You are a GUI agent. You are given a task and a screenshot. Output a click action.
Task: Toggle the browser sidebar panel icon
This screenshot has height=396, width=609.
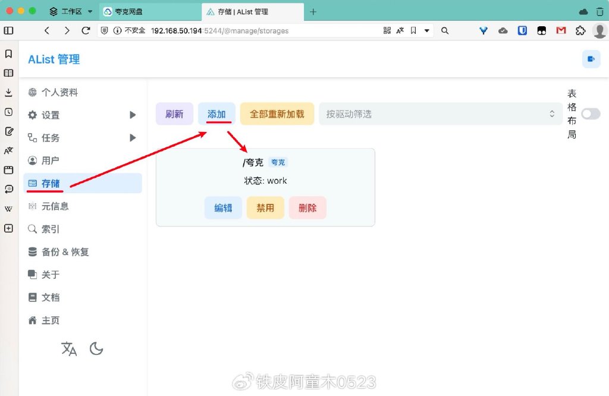[8, 30]
